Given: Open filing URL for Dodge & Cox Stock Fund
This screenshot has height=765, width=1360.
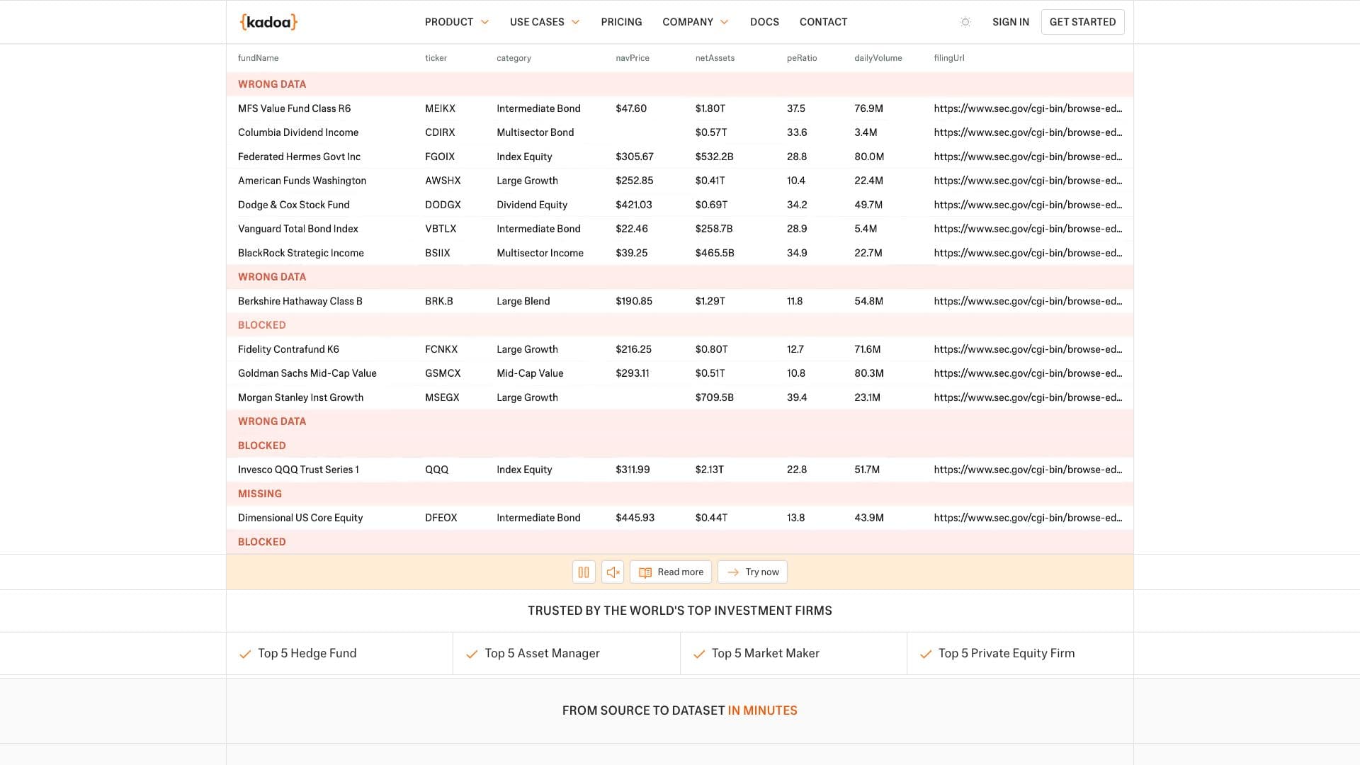Looking at the screenshot, I should pyautogui.click(x=1028, y=205).
